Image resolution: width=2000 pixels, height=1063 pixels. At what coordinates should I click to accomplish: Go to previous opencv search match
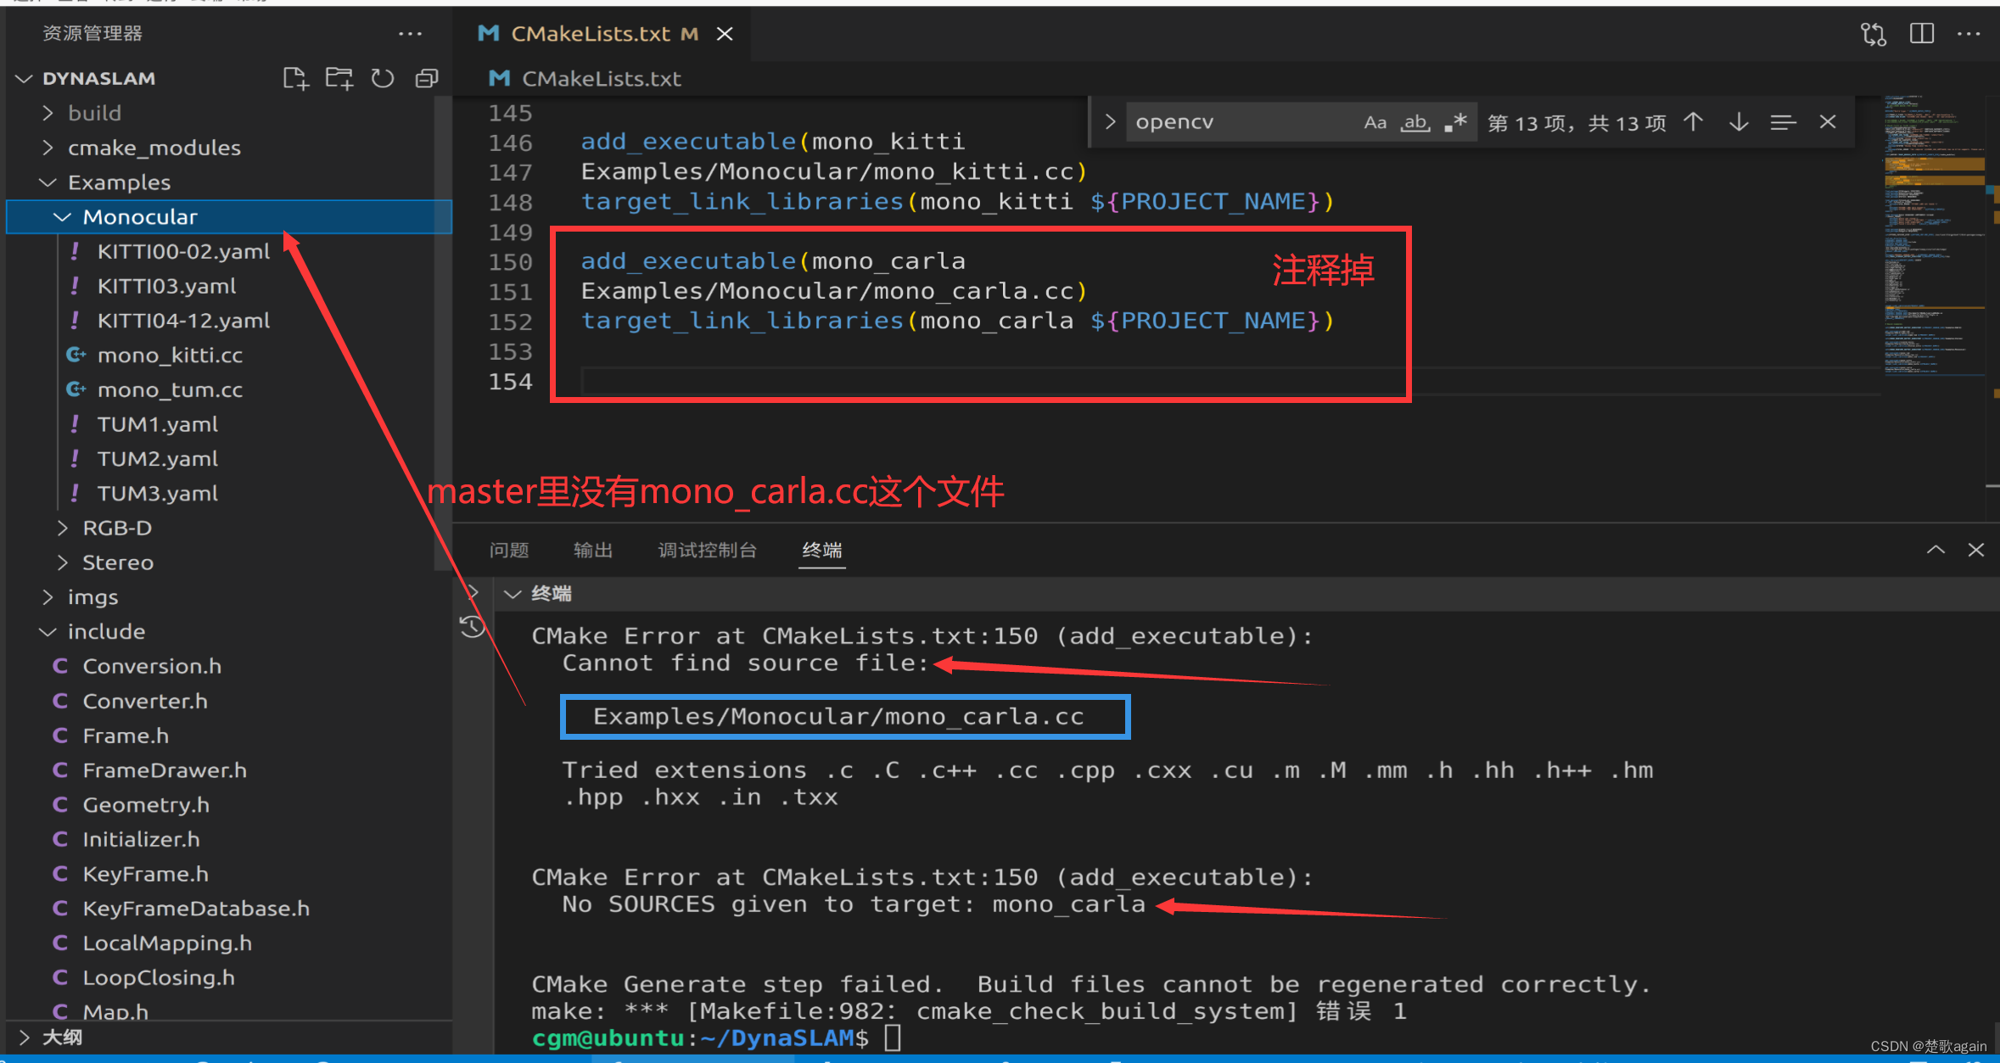[x=1693, y=122]
